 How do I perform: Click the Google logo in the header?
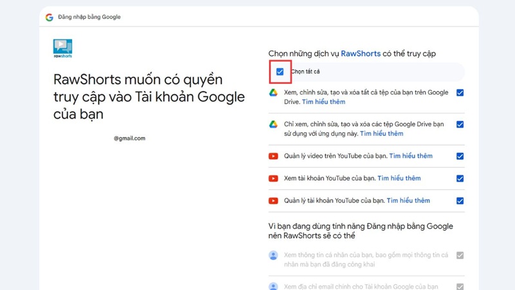click(50, 17)
